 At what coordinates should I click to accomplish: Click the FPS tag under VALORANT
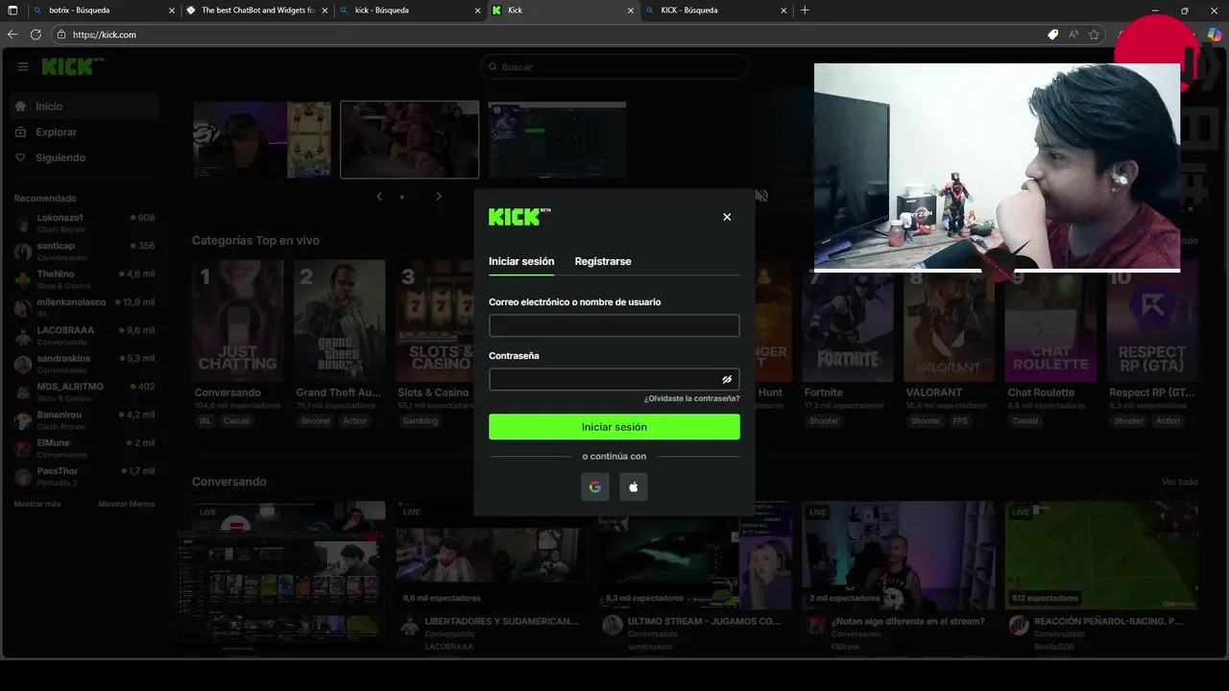[960, 421]
